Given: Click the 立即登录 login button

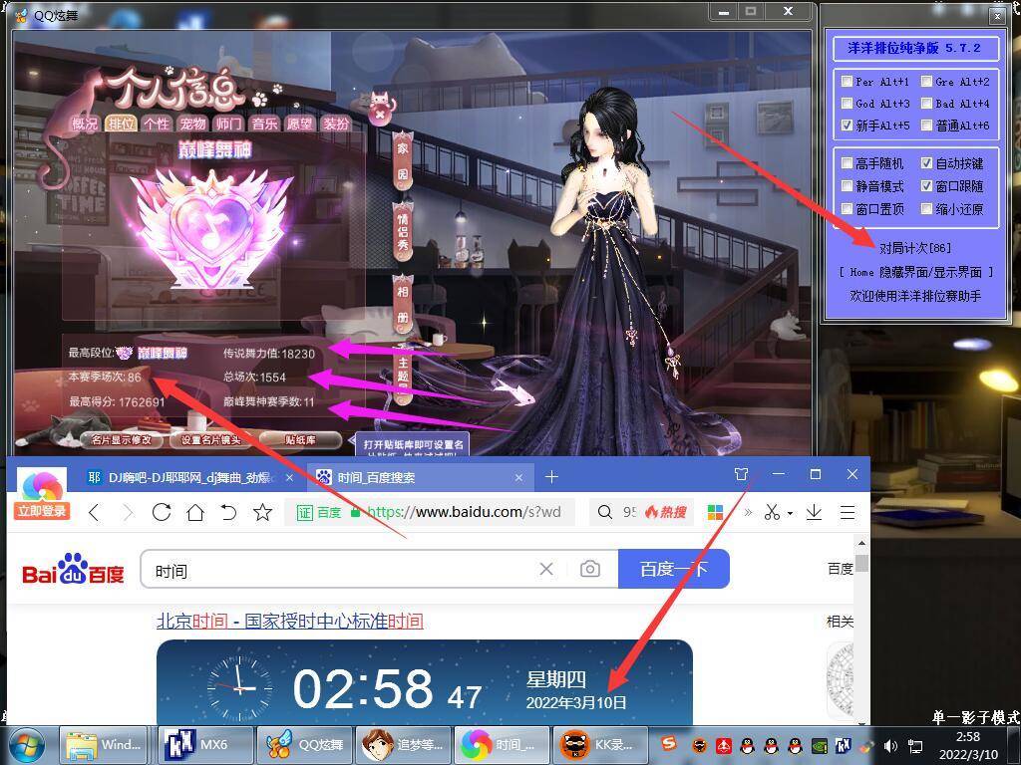Looking at the screenshot, I should tap(42, 511).
